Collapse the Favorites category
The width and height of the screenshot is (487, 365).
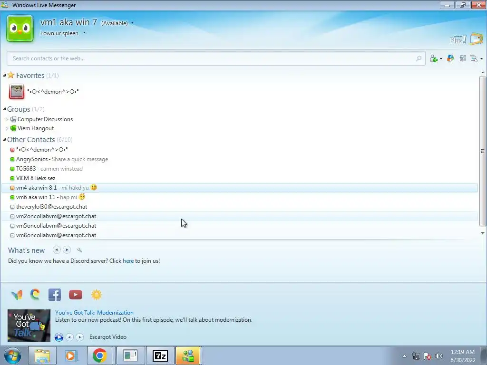click(x=4, y=76)
